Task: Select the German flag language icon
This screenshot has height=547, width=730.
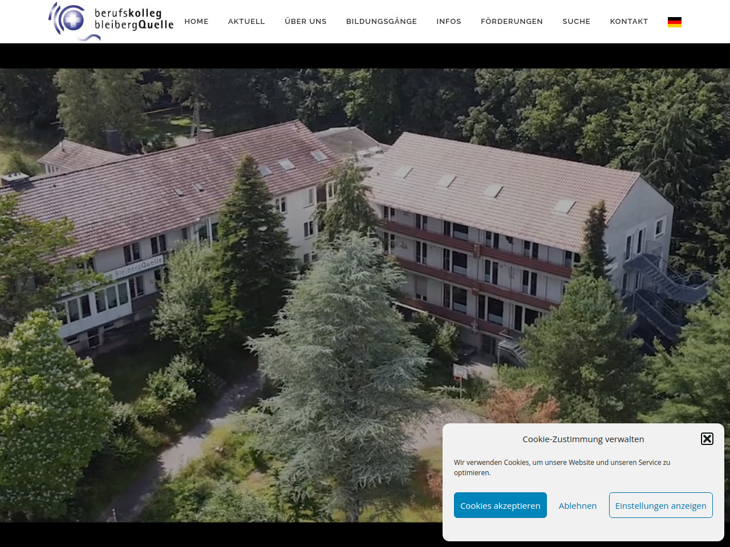Action: point(675,22)
